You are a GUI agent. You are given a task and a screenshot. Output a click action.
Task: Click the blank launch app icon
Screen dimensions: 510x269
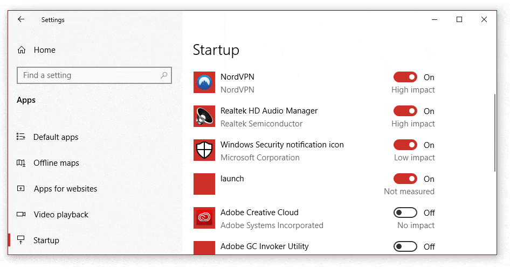coord(204,184)
